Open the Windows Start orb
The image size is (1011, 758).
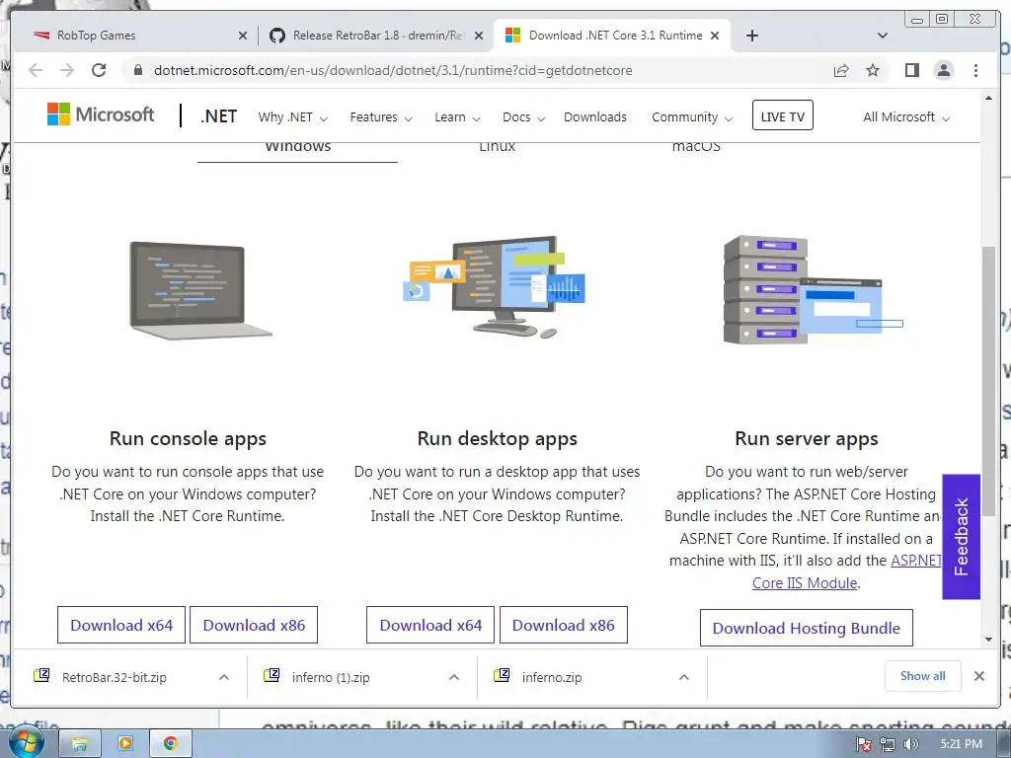[x=25, y=742]
